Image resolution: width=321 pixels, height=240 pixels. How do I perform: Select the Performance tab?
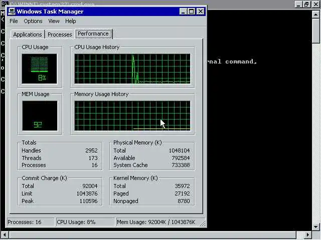pyautogui.click(x=93, y=33)
